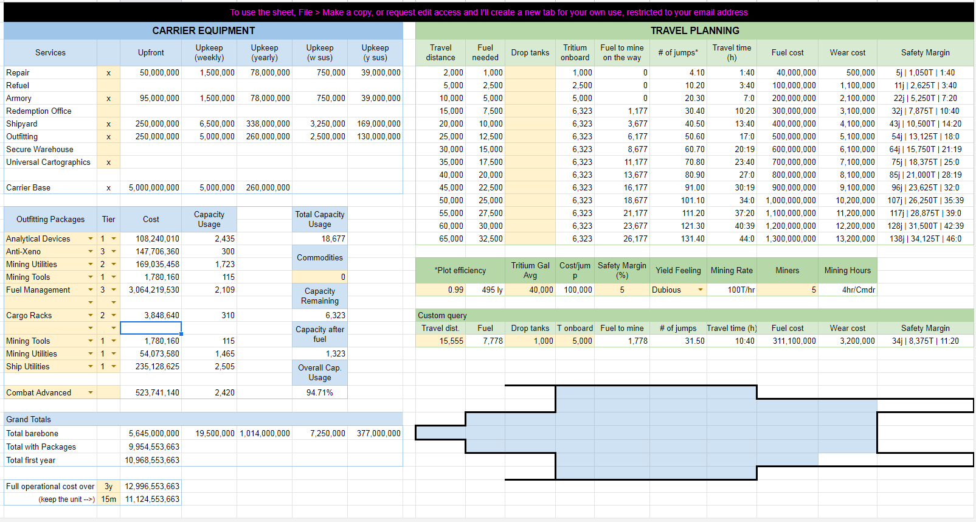
Task: Toggle the x mark for Outfitting service
Action: point(108,137)
